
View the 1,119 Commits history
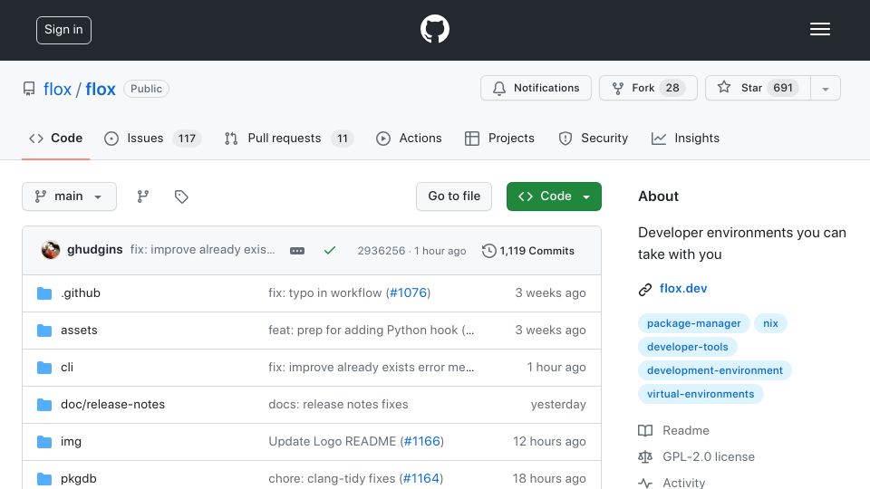[x=528, y=251]
